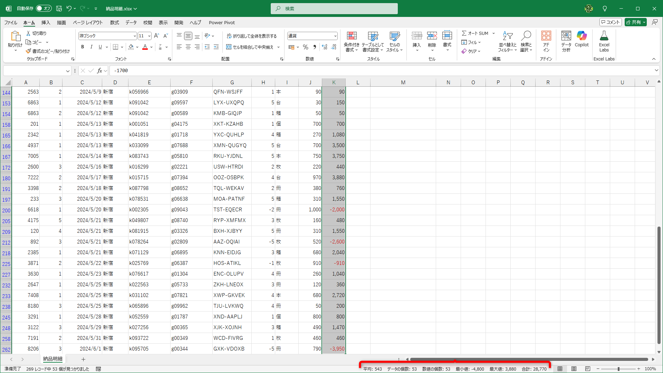Open the Data ribbon tab
This screenshot has width=663, height=373.
pyautogui.click(x=131, y=22)
